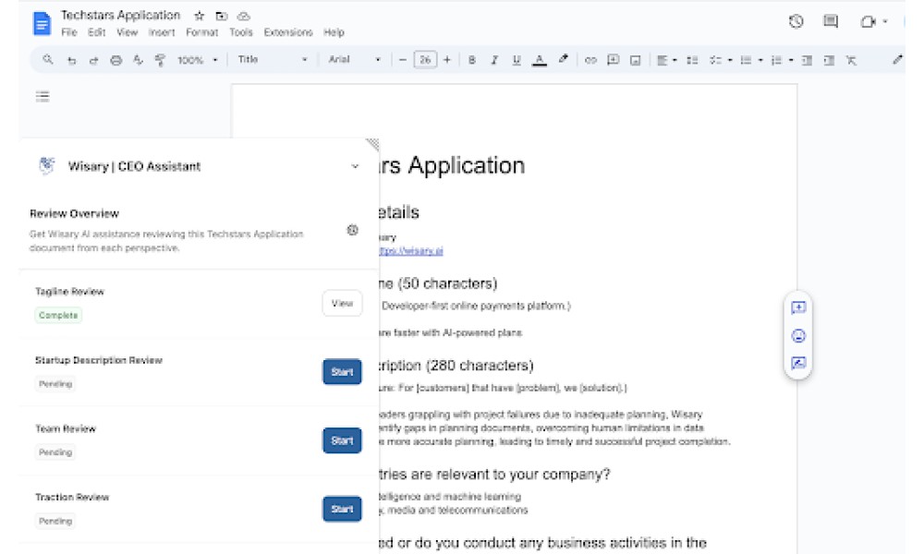The image size is (924, 554).
Task: Open the wisary.ai website link
Action: click(x=411, y=251)
